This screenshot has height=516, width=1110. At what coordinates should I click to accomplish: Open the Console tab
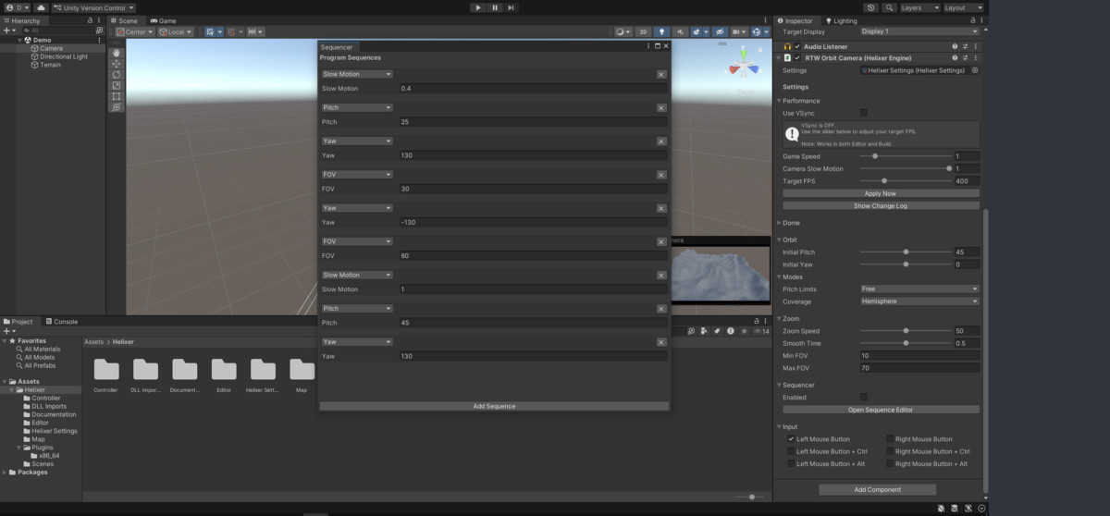point(65,322)
